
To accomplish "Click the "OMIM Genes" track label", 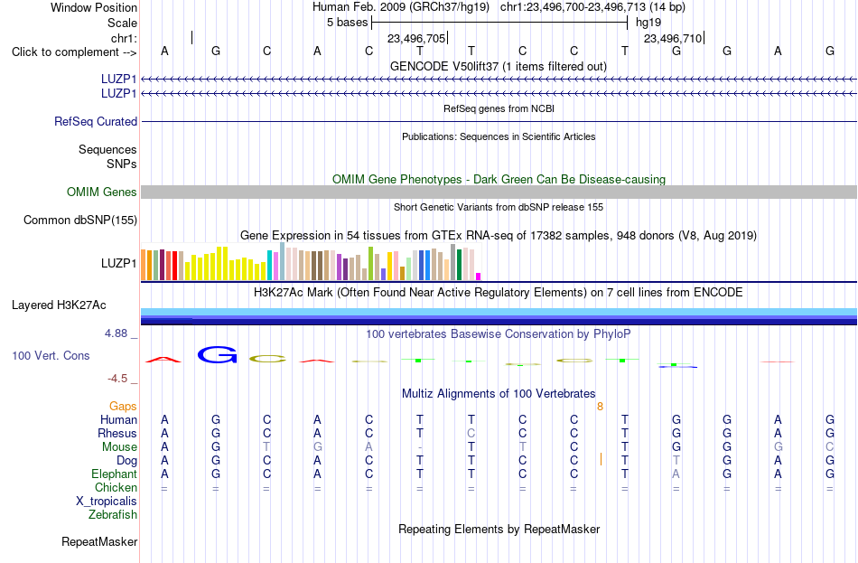I will (x=101, y=192).
